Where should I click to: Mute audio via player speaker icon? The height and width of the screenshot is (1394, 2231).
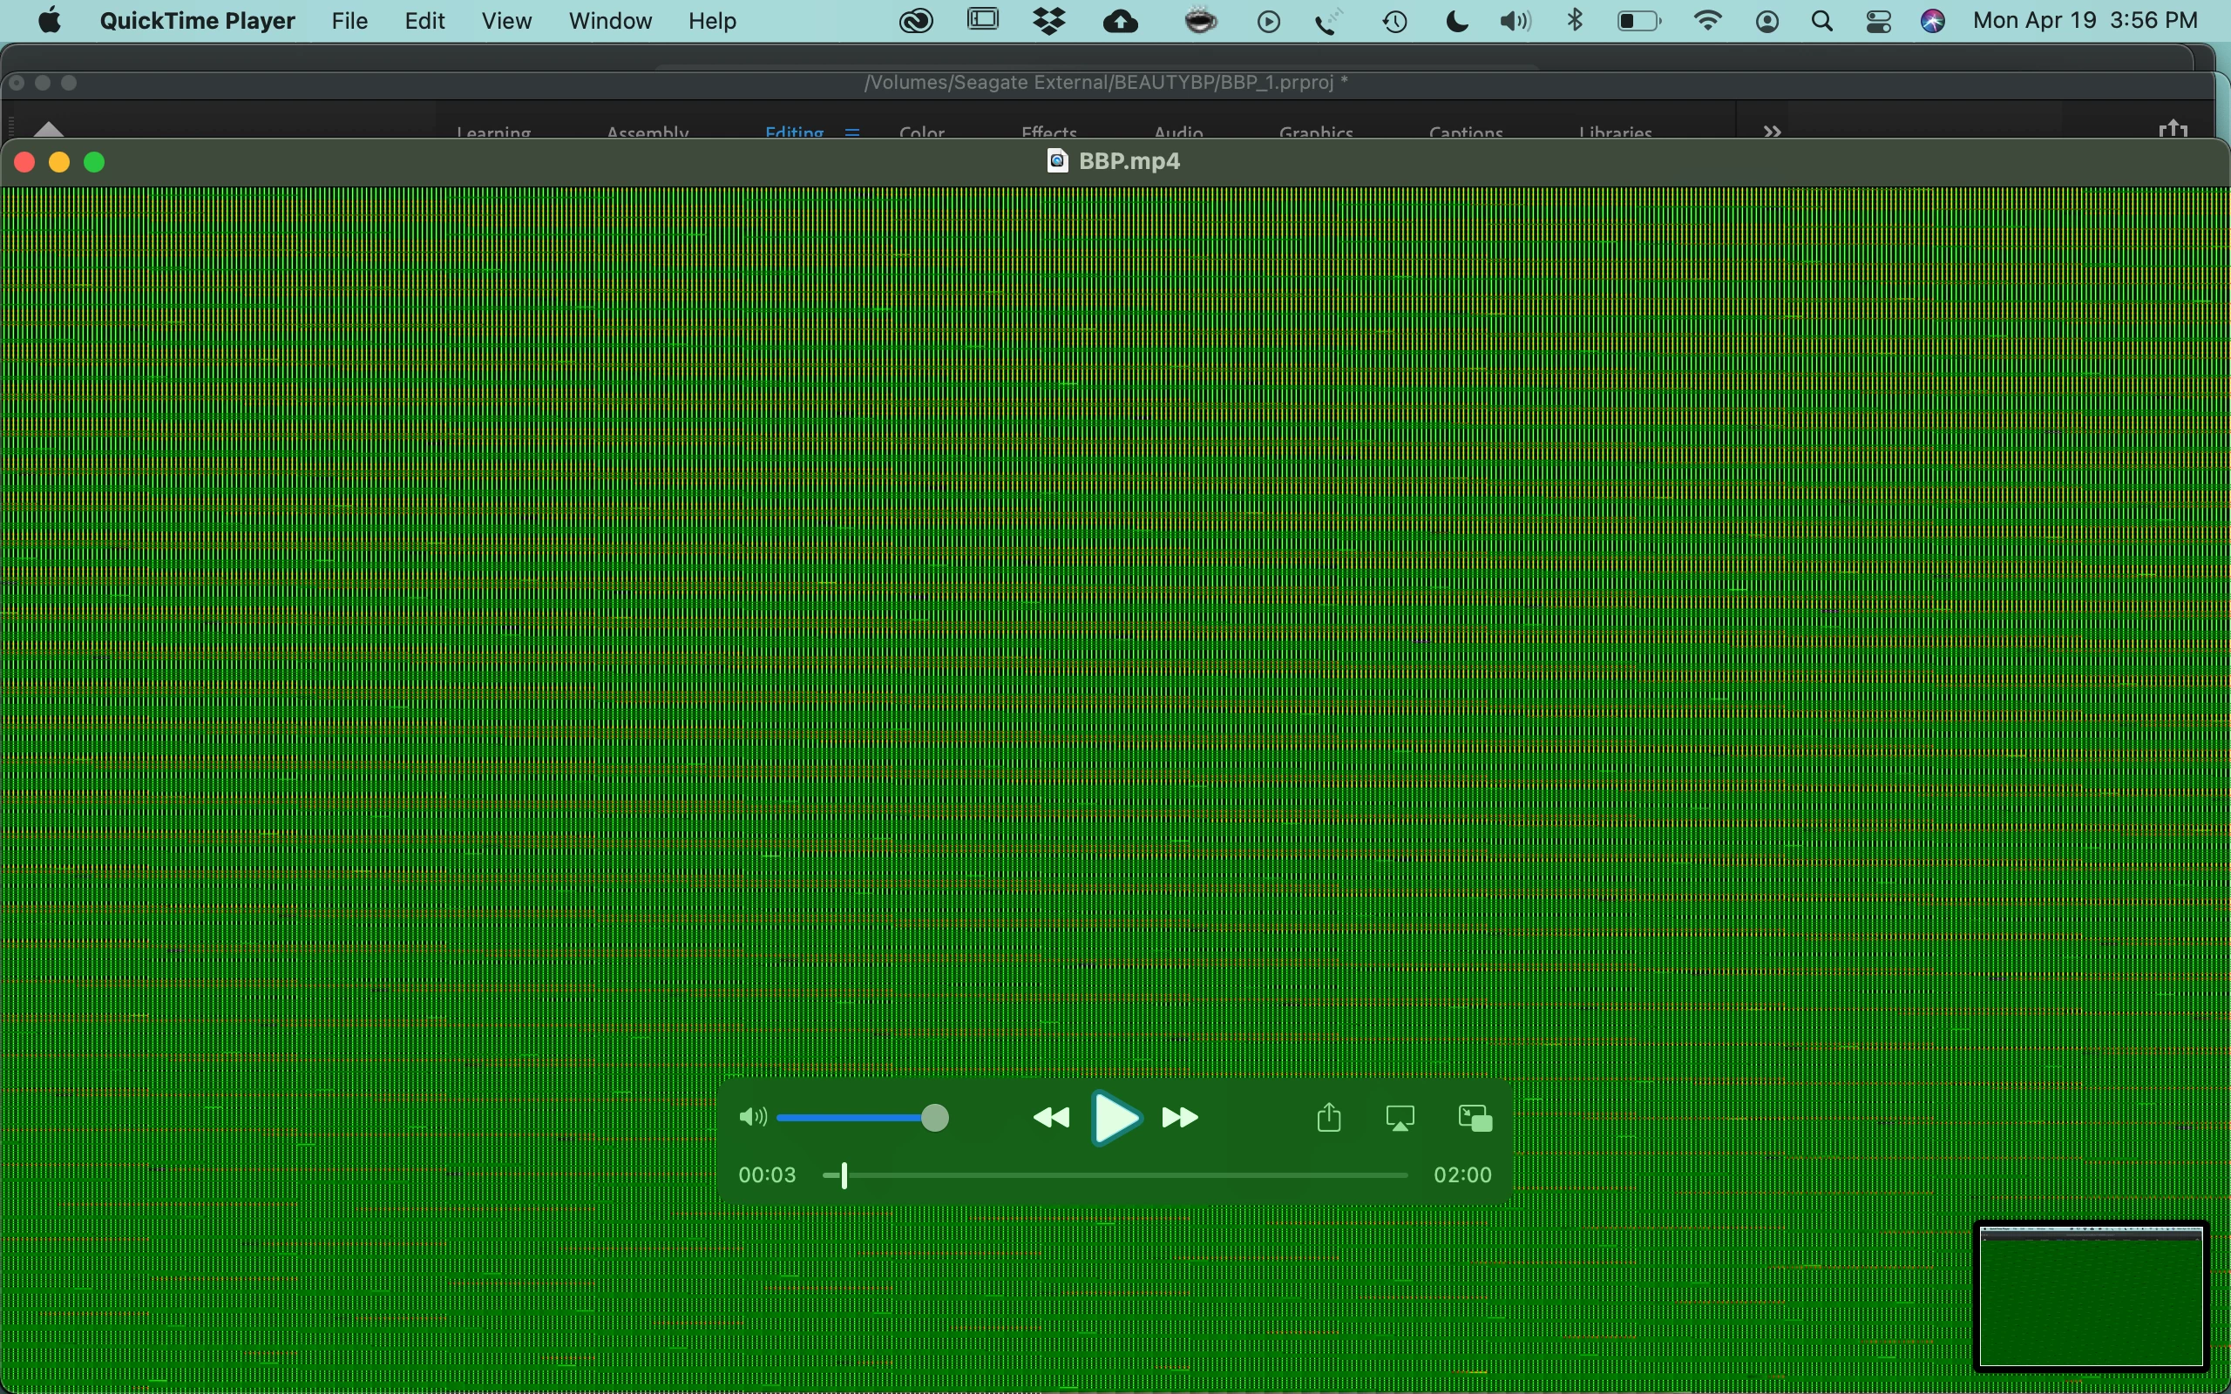(752, 1118)
